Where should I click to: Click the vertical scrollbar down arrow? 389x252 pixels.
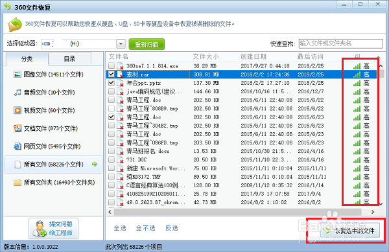coord(381,203)
